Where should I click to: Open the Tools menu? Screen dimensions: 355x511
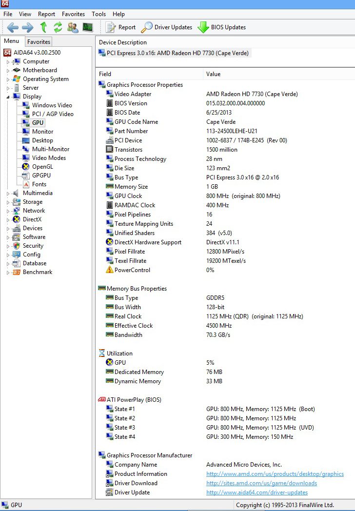pos(99,14)
